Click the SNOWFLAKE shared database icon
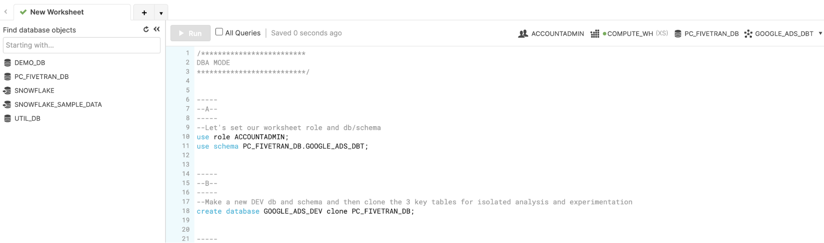Image resolution: width=824 pixels, height=243 pixels. (x=7, y=90)
